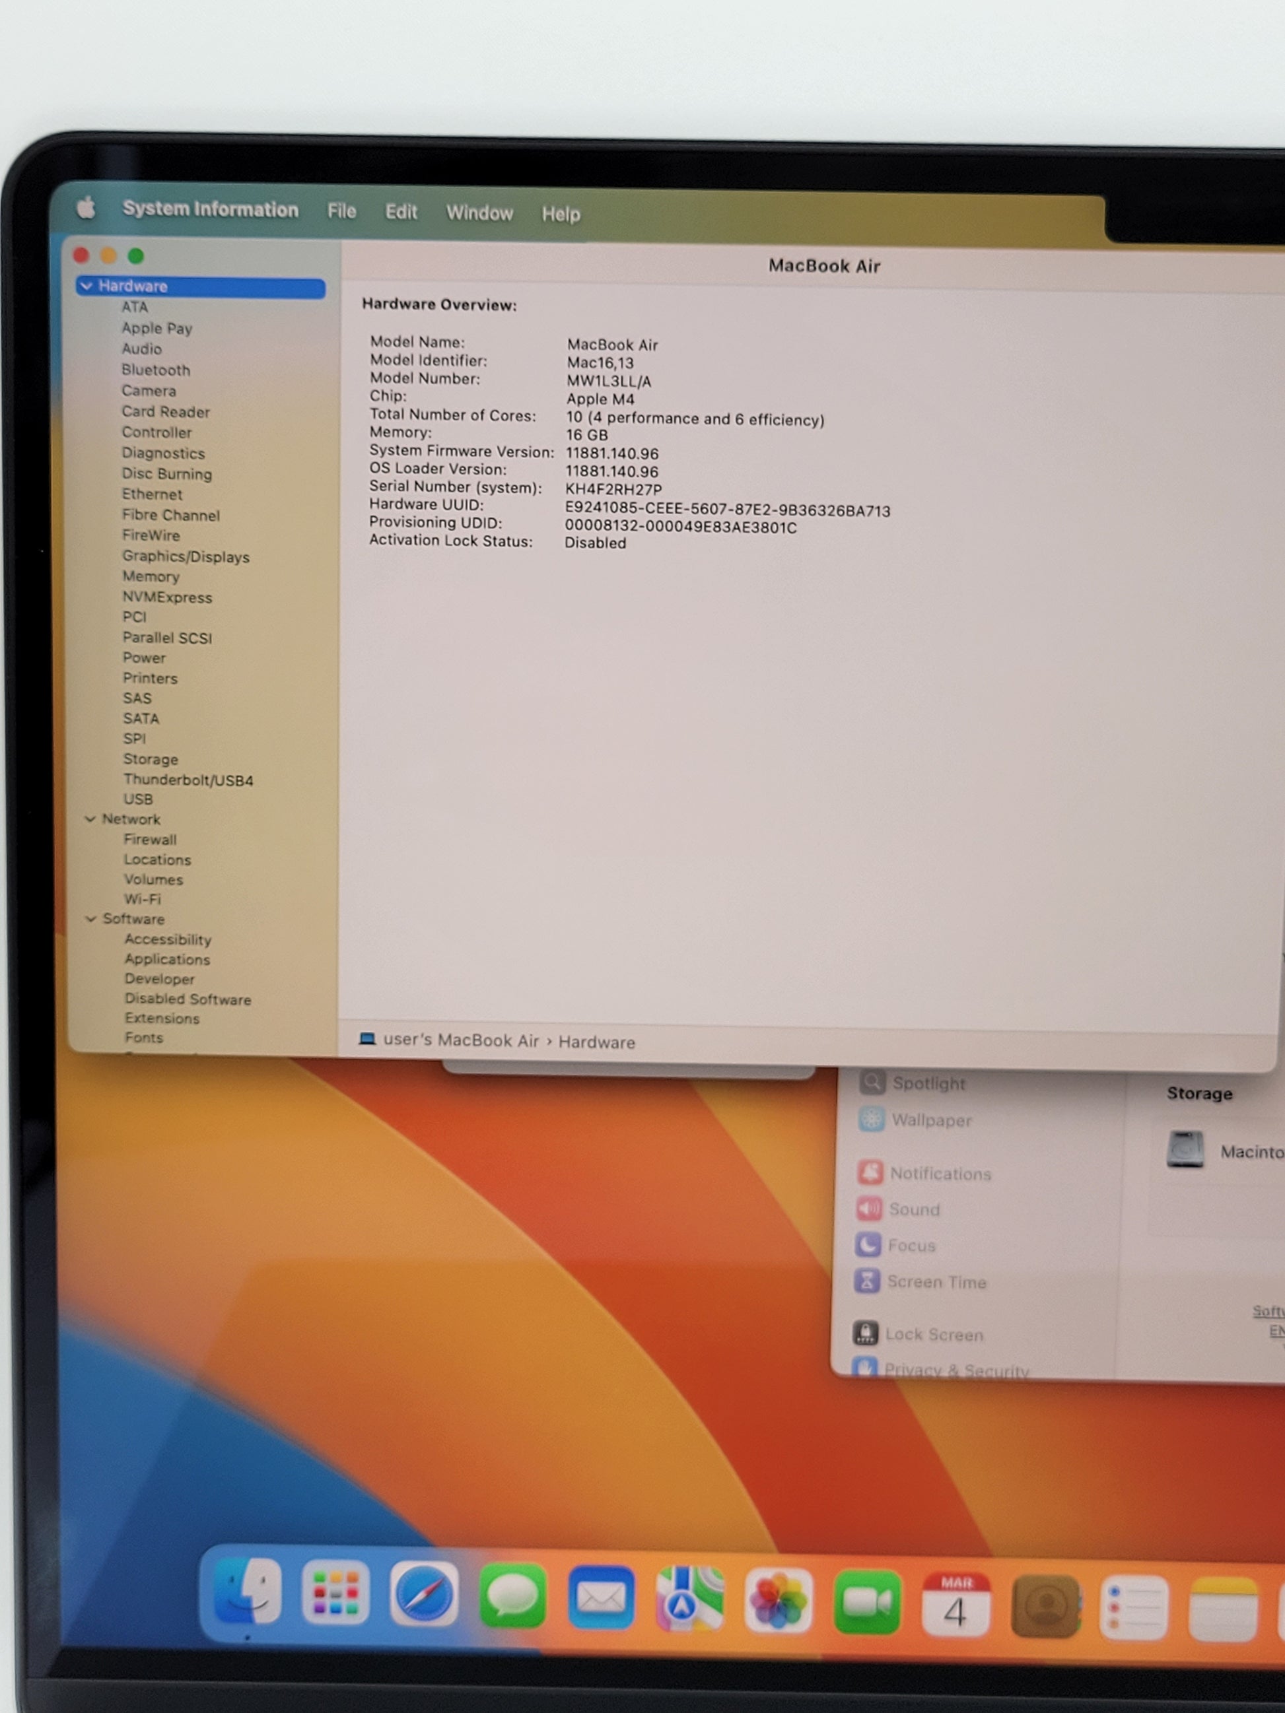Viewport: 1285px width, 1713px height.
Task: Open Lock Screen settings item
Action: (933, 1334)
